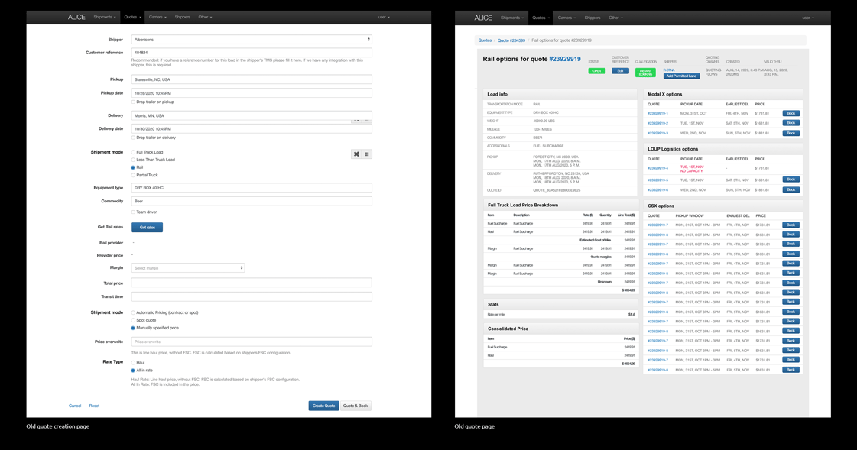Open the Quote #234599 breadcrumb link
Image resolution: width=857 pixels, height=450 pixels.
click(511, 40)
